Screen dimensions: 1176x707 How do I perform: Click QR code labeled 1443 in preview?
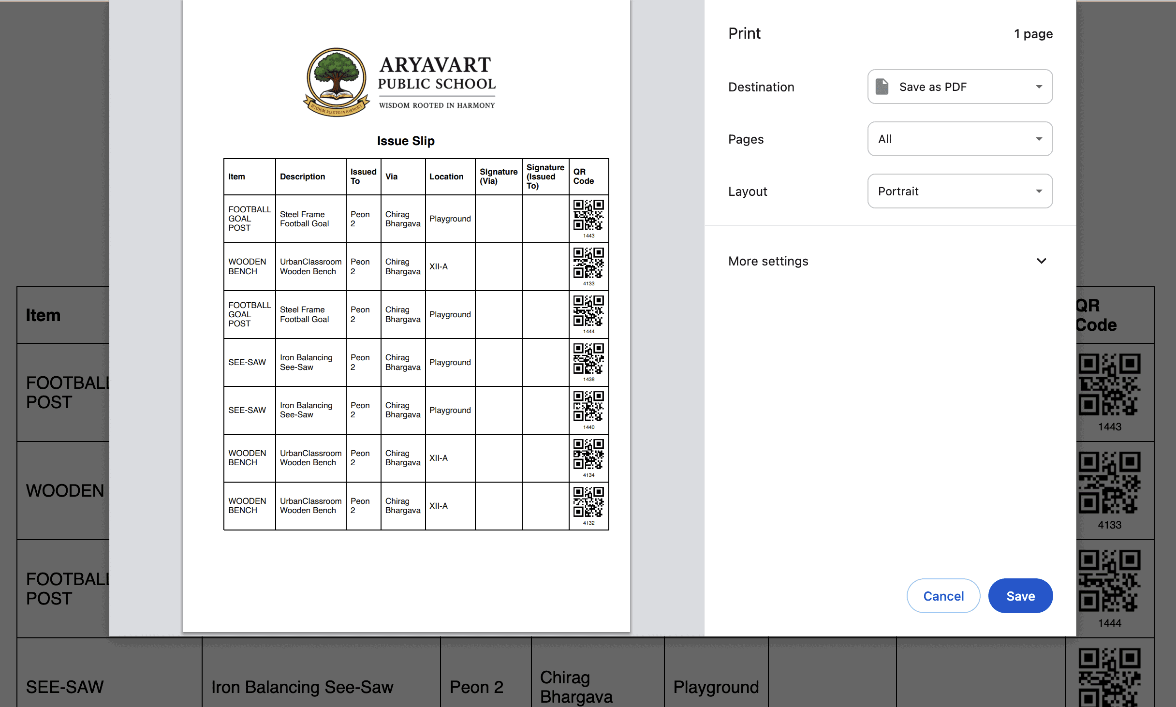click(x=588, y=215)
